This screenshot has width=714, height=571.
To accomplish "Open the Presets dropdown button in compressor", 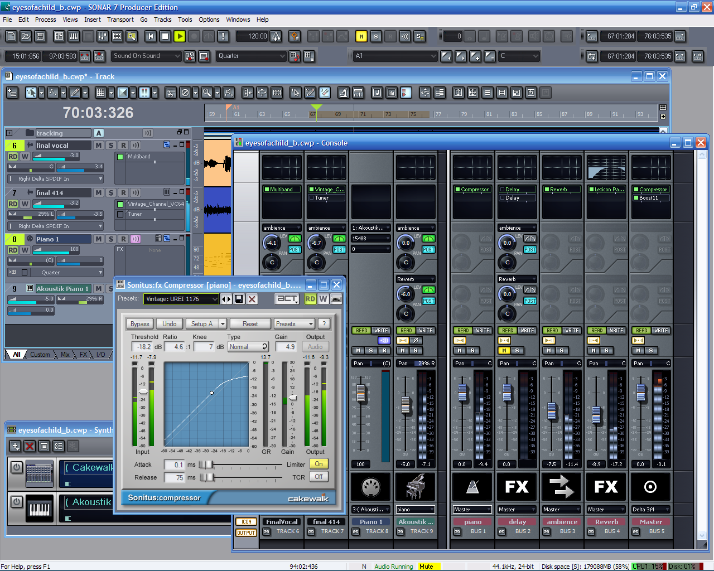I will 295,324.
